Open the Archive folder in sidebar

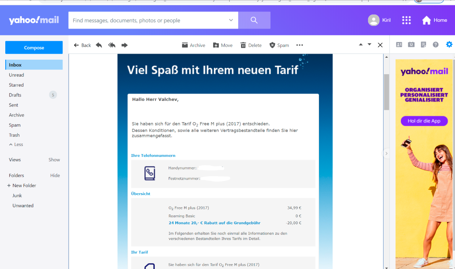click(17, 115)
